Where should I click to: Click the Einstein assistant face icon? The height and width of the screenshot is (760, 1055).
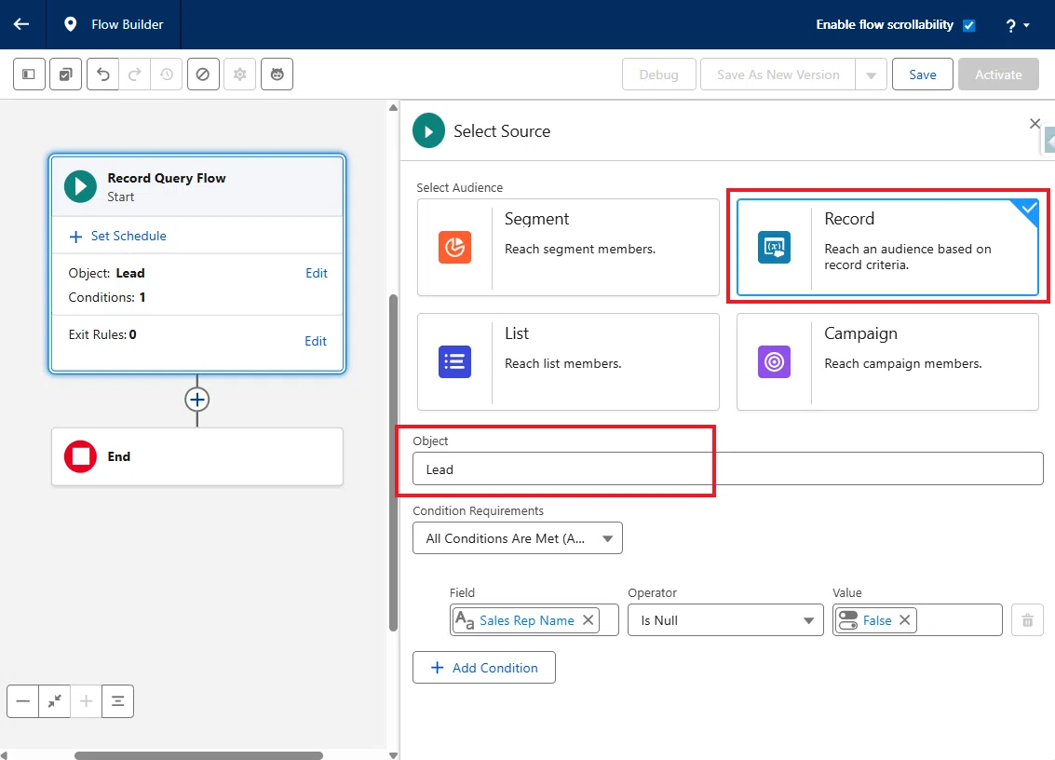click(x=277, y=75)
